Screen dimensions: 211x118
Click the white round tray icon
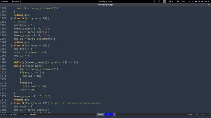pyautogui.click(x=177, y=1)
